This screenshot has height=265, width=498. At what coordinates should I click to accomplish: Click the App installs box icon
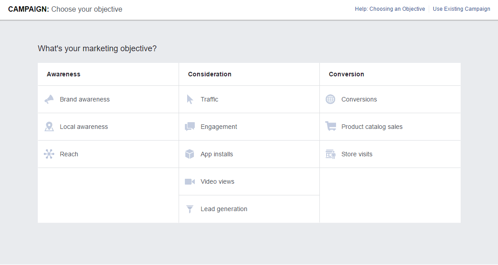[190, 154]
